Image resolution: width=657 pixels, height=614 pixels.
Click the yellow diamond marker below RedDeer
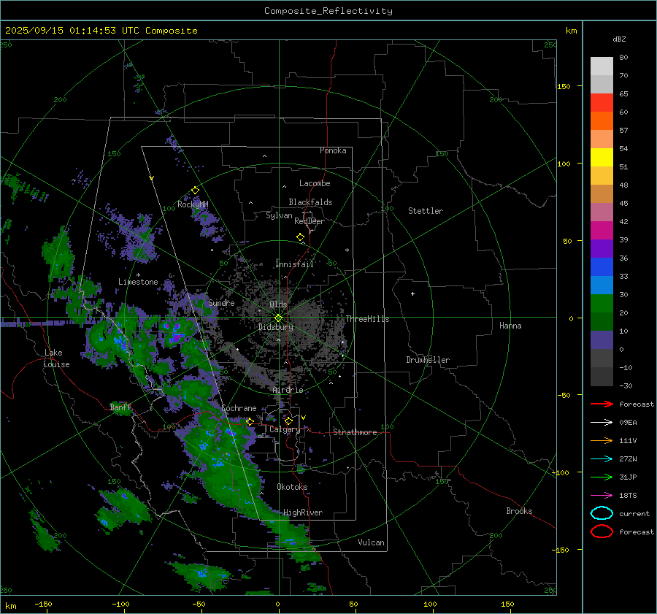coord(300,237)
